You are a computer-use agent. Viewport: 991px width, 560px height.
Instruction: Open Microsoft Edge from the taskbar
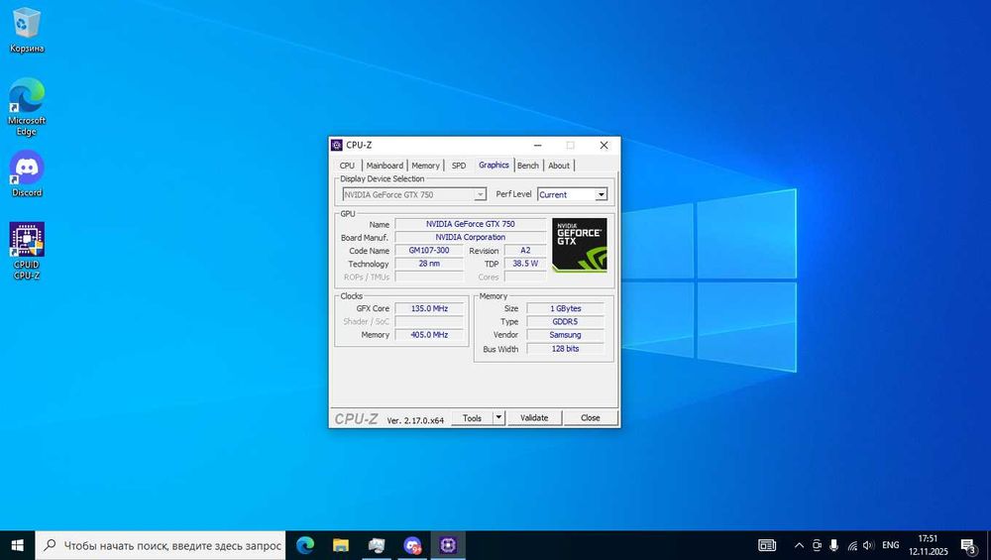click(305, 545)
